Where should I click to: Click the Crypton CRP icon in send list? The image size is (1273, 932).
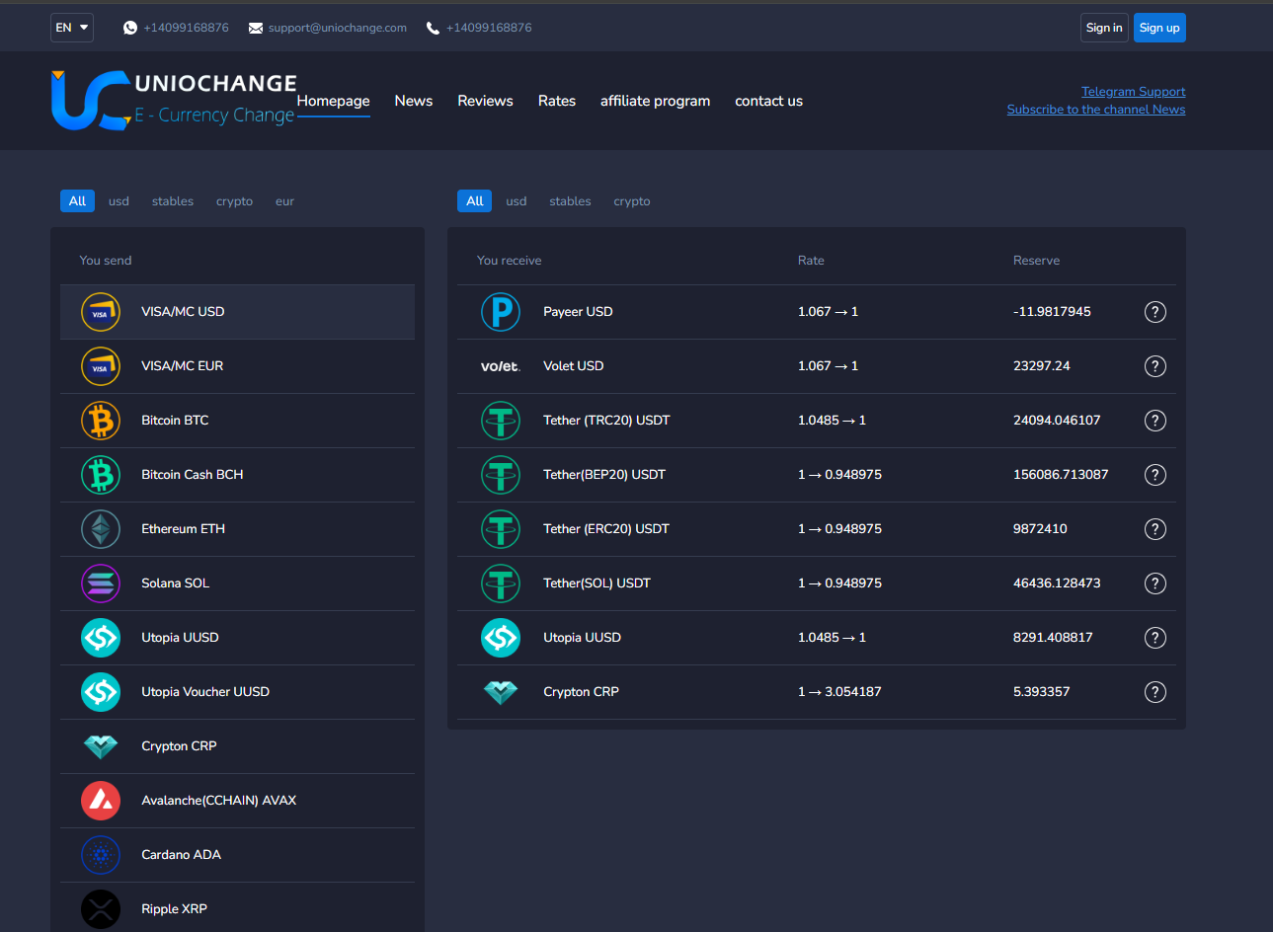click(101, 746)
